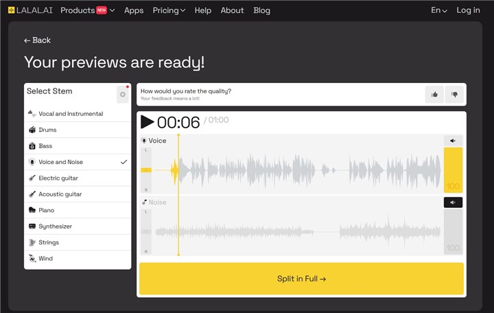This screenshot has height=313, width=494.
Task: Click the Electric guitar icon
Action: 32,178
